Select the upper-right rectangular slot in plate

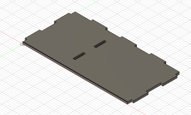pos(100,44)
